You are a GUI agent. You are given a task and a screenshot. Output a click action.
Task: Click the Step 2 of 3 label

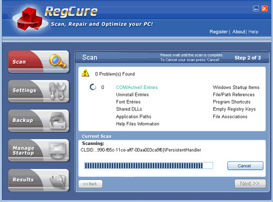click(x=247, y=58)
